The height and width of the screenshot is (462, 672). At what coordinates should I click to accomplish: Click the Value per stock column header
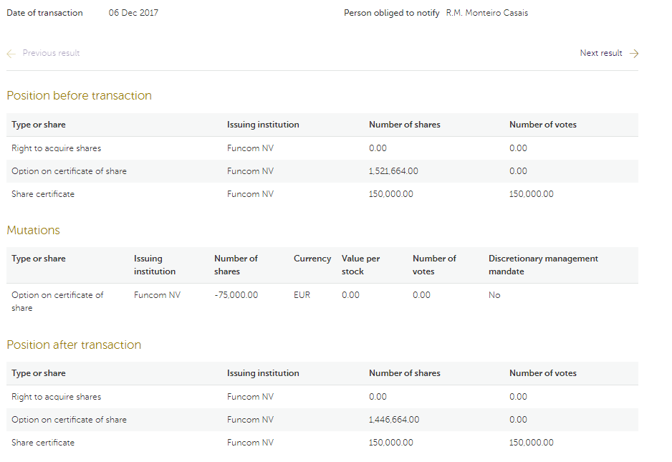tap(360, 265)
